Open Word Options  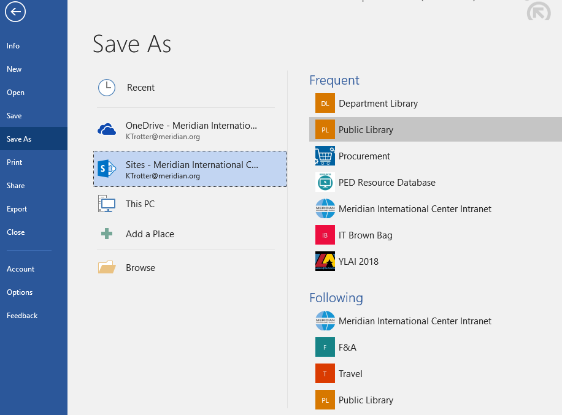tap(20, 292)
